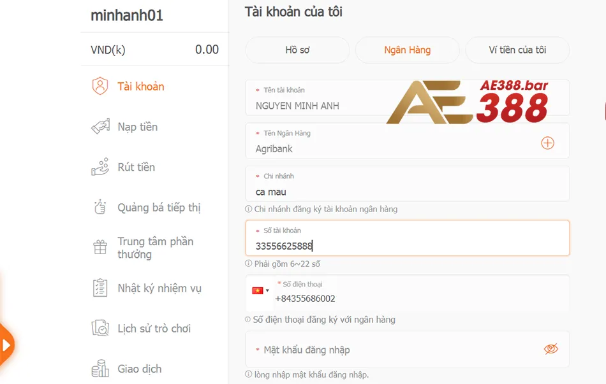Select the Ngân Hàng tab
Viewport: 606px width, 384px height.
coord(408,50)
